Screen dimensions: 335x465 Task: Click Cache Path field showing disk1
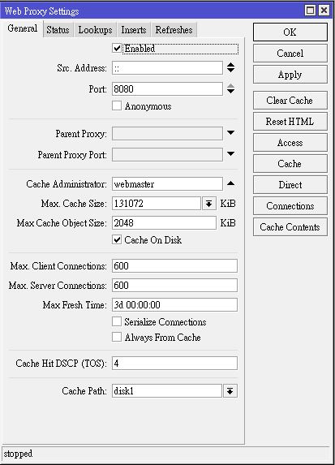[x=167, y=391]
